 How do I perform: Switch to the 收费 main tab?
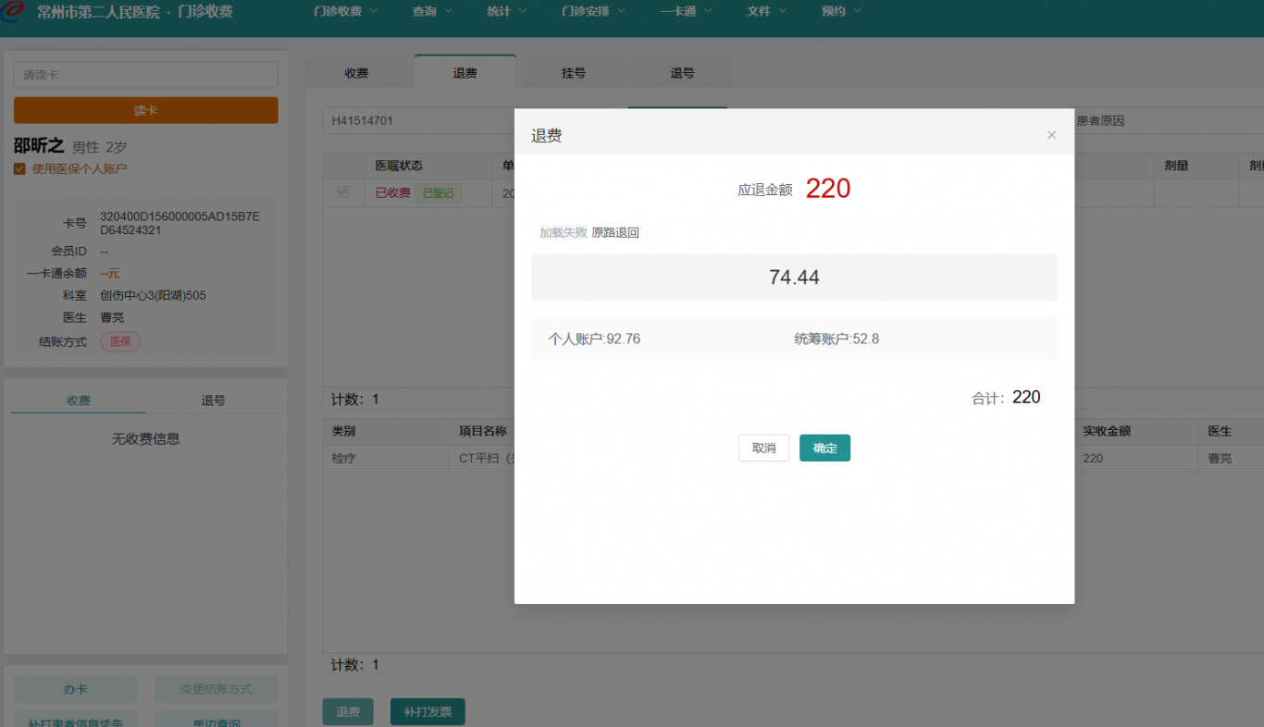(357, 73)
